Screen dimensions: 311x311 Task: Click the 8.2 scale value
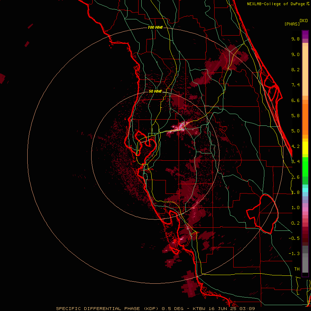(295, 69)
